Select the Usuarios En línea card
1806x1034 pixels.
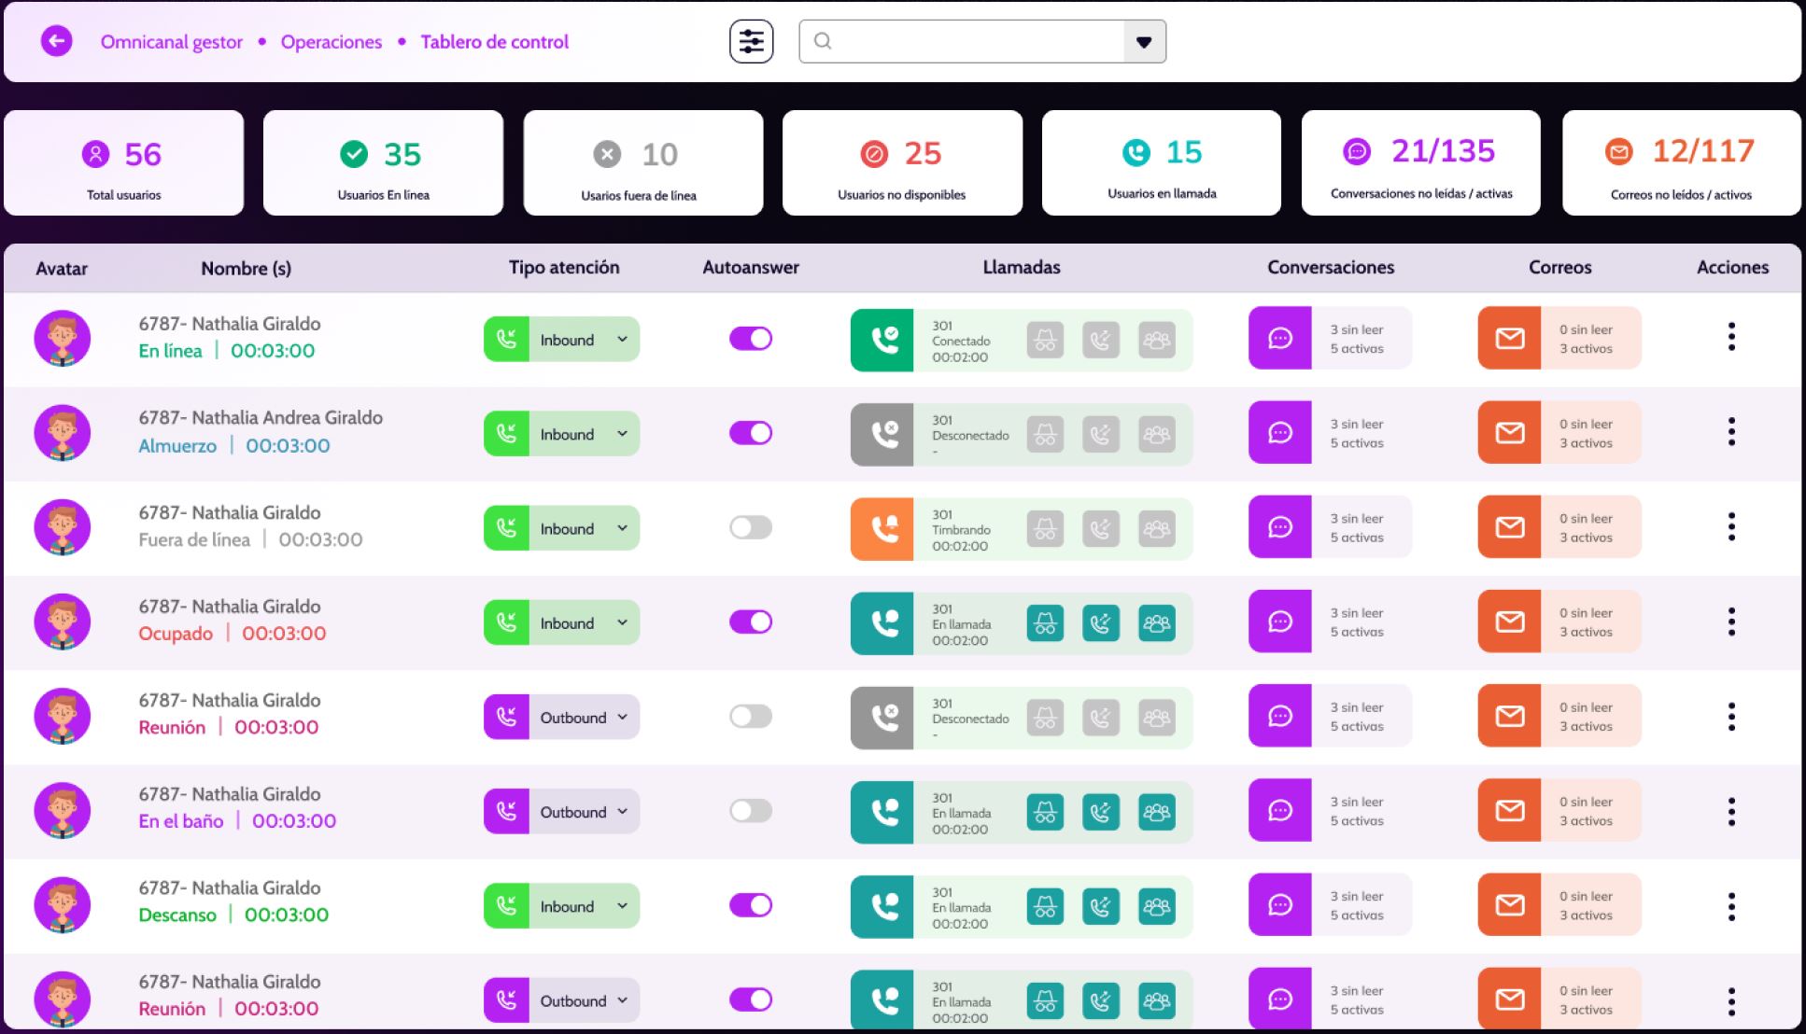(383, 163)
